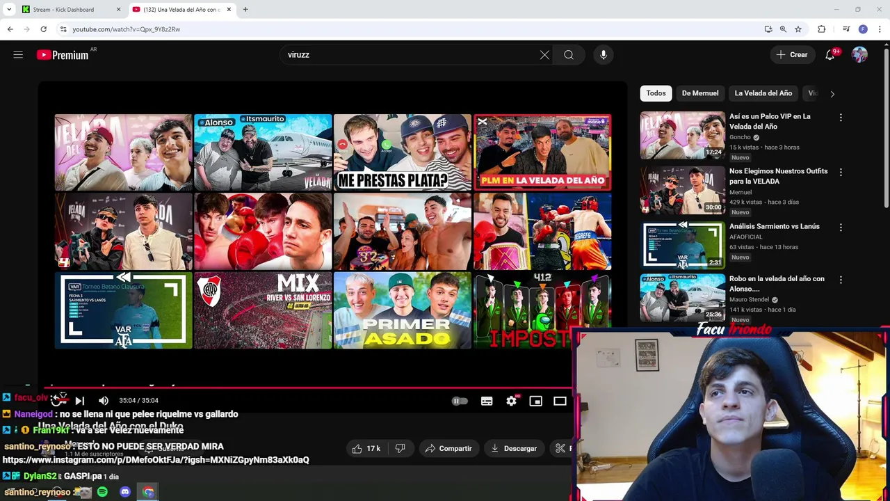Open the 'Análisis Sarmiento vs Lanús' title link
Image resolution: width=890 pixels, height=501 pixels.
coord(775,226)
